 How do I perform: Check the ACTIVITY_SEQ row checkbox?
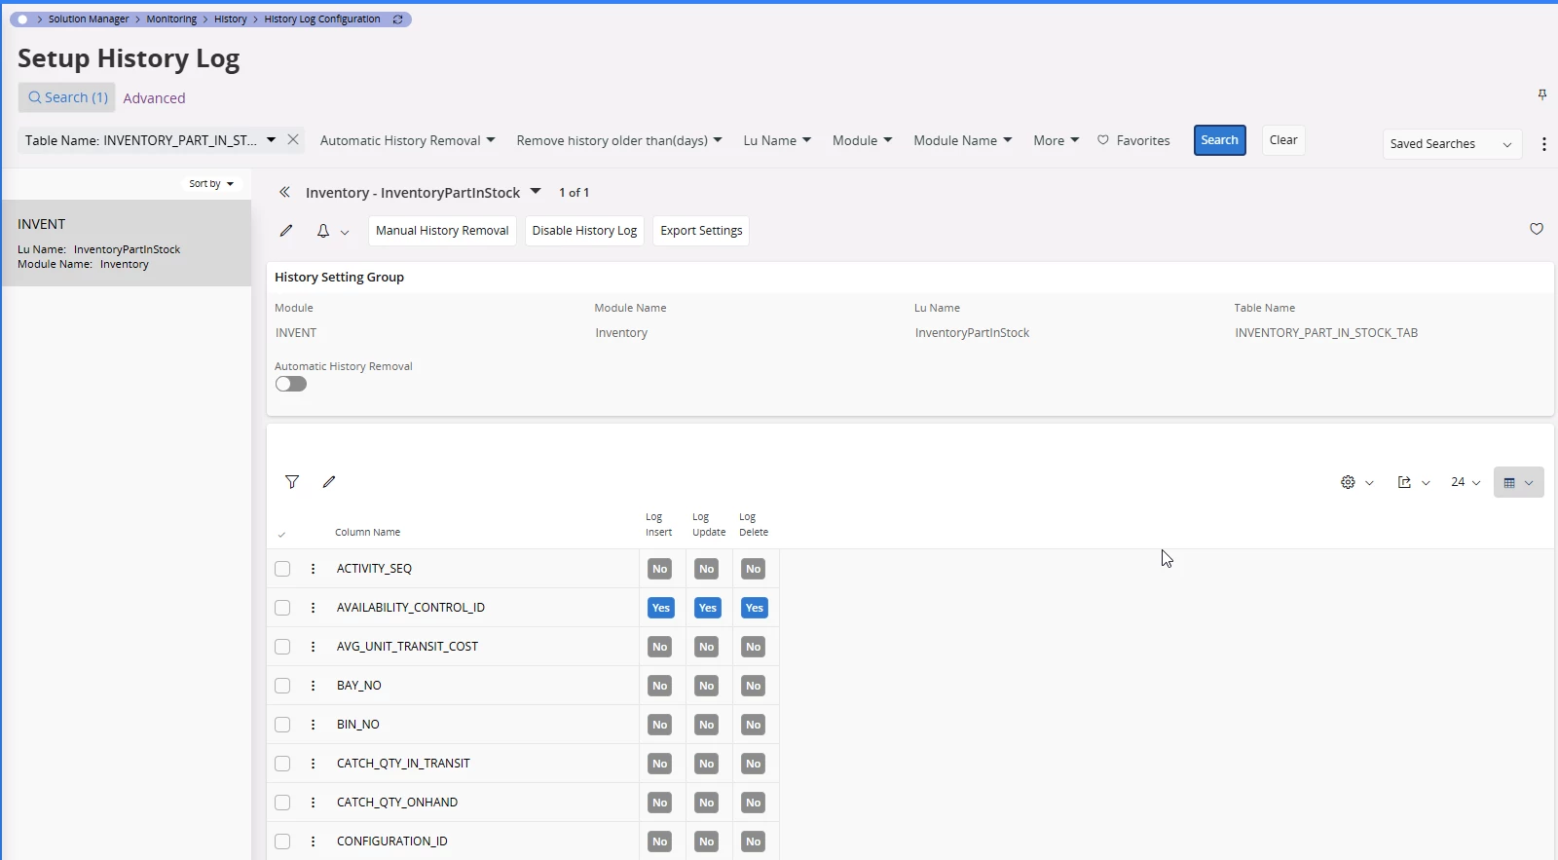[x=282, y=569]
